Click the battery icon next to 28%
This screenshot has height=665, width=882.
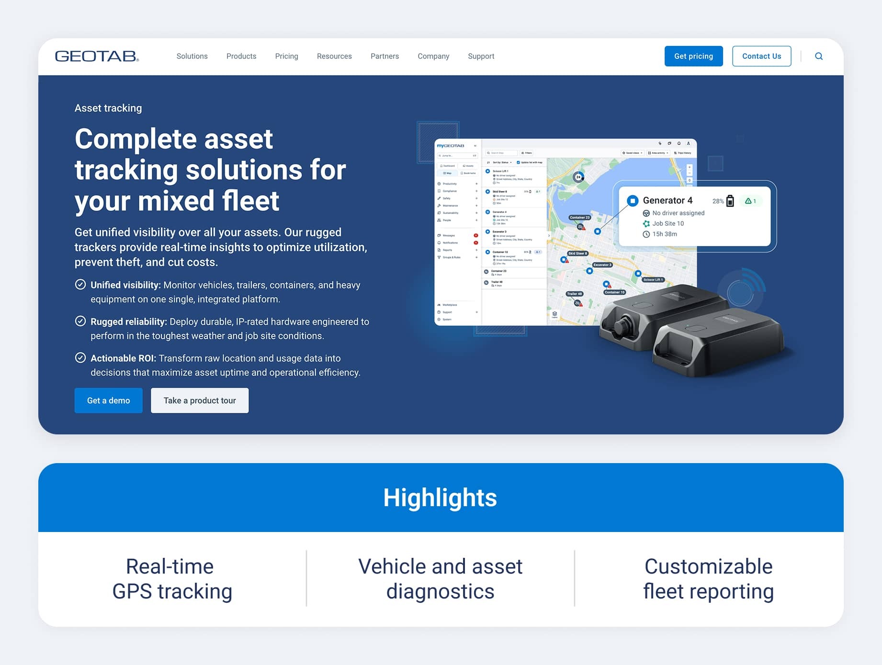[x=730, y=201]
